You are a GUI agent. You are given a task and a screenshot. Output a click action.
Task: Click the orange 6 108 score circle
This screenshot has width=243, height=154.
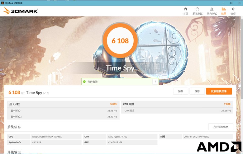[120, 40]
